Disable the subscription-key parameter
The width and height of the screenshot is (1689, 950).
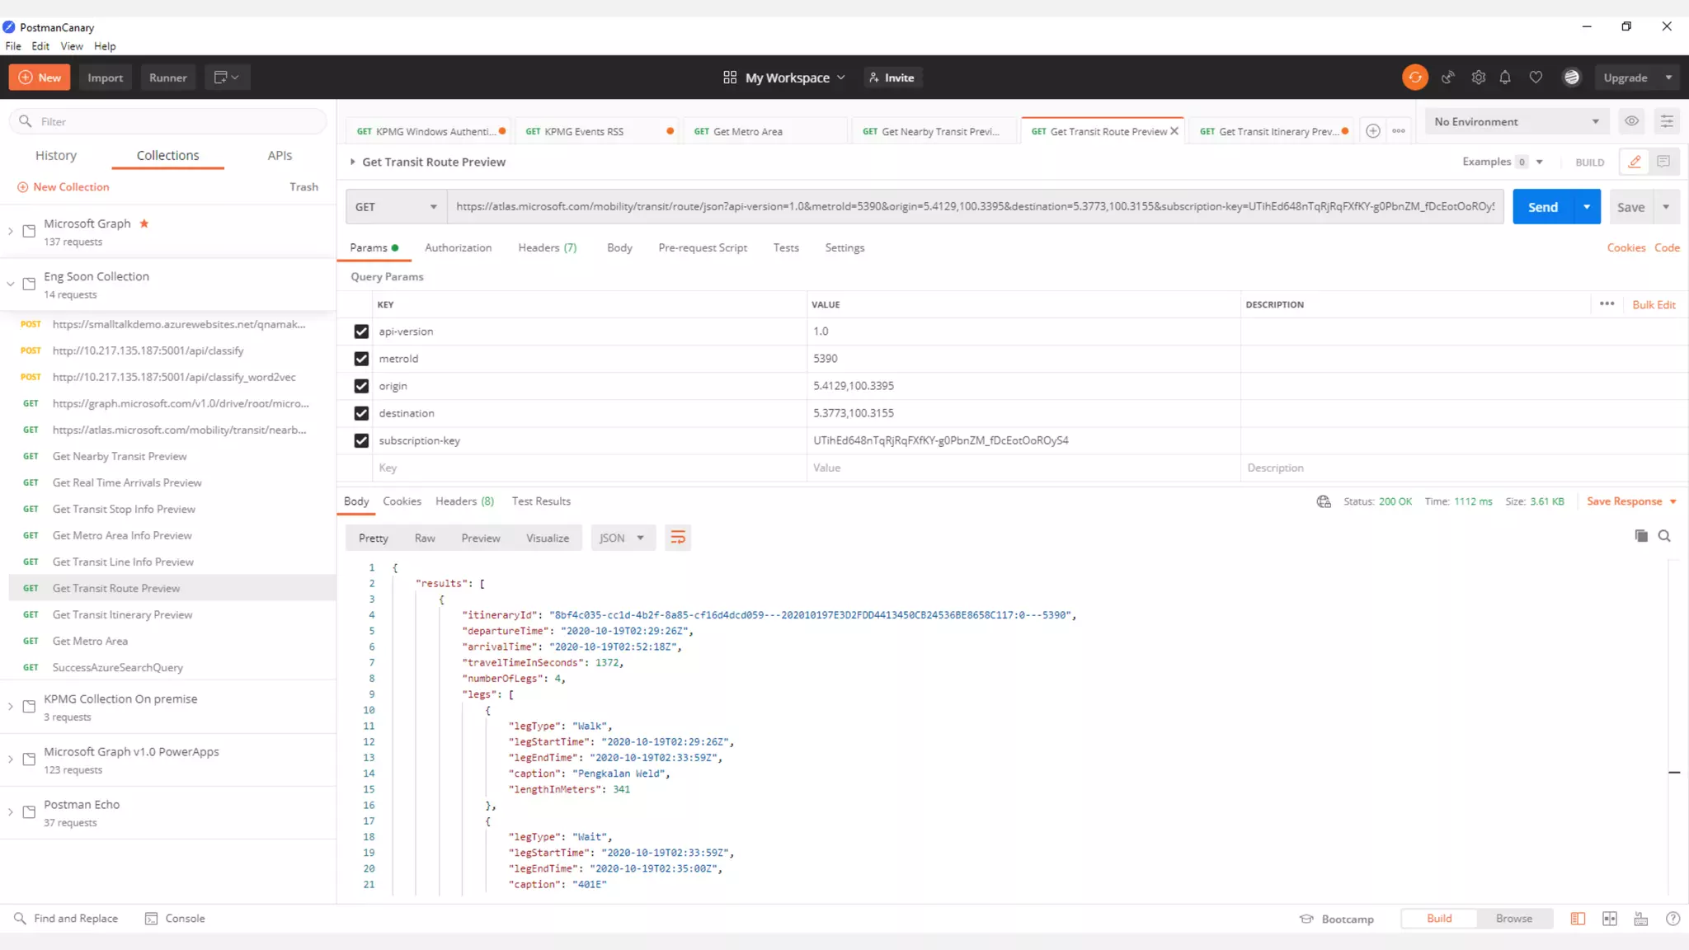click(x=361, y=440)
